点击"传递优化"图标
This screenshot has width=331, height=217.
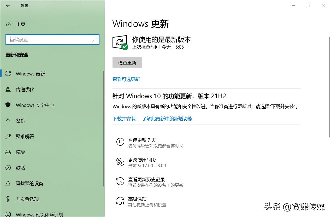[8, 89]
